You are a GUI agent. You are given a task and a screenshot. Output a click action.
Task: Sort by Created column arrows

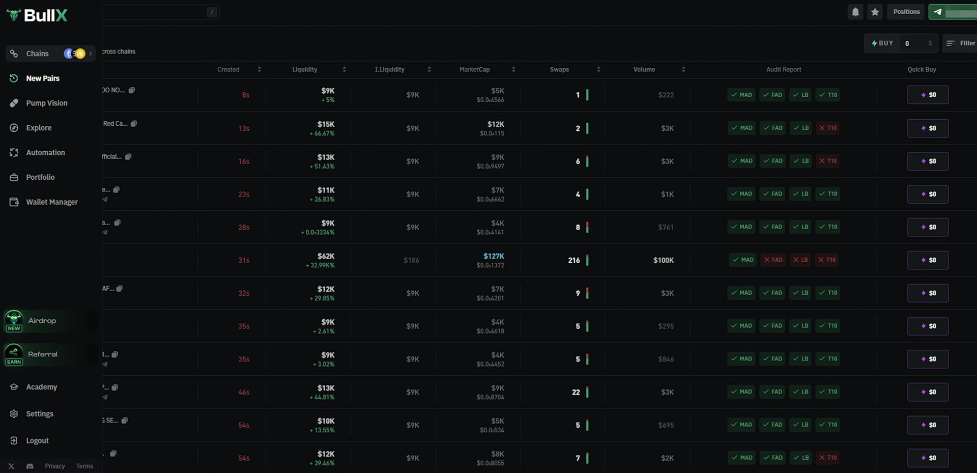click(x=259, y=69)
